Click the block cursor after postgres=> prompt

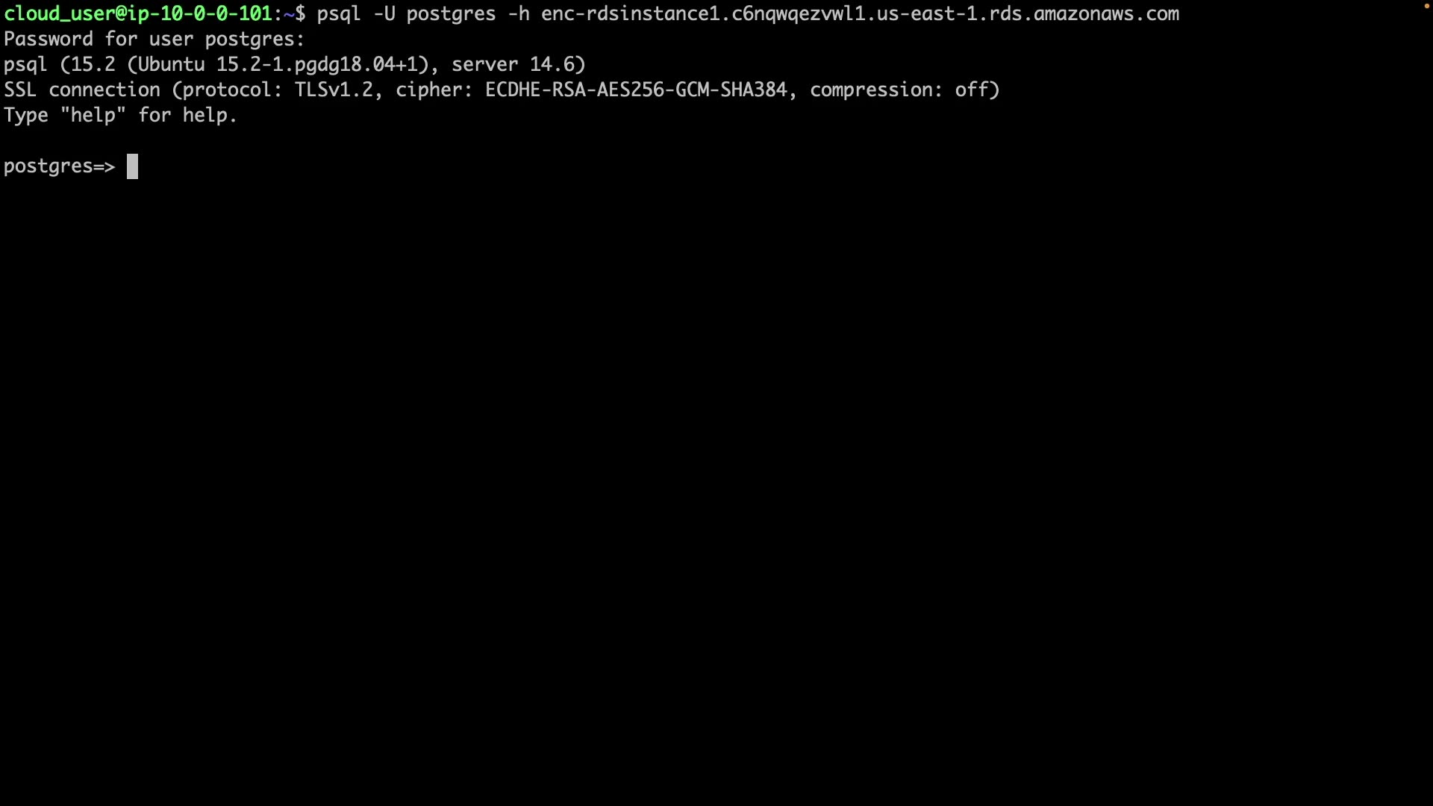[132, 166]
